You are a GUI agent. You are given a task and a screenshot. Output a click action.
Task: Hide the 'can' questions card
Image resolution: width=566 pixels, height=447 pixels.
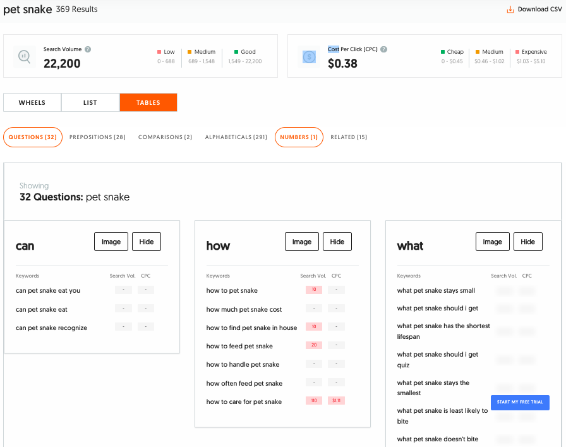pyautogui.click(x=147, y=242)
